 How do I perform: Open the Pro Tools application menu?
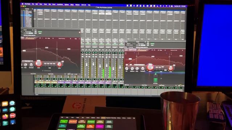(x=28, y=4)
